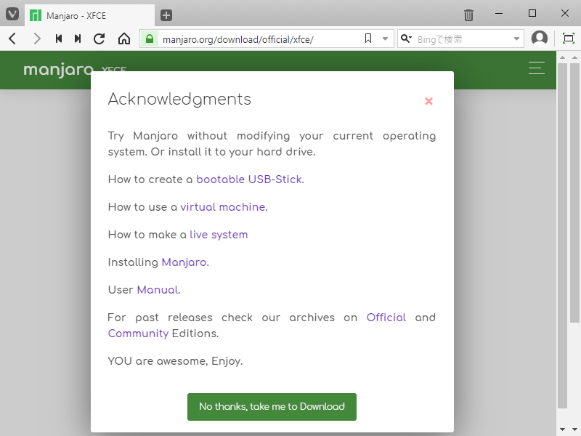Open the bootable USB-Stick link

click(x=249, y=179)
